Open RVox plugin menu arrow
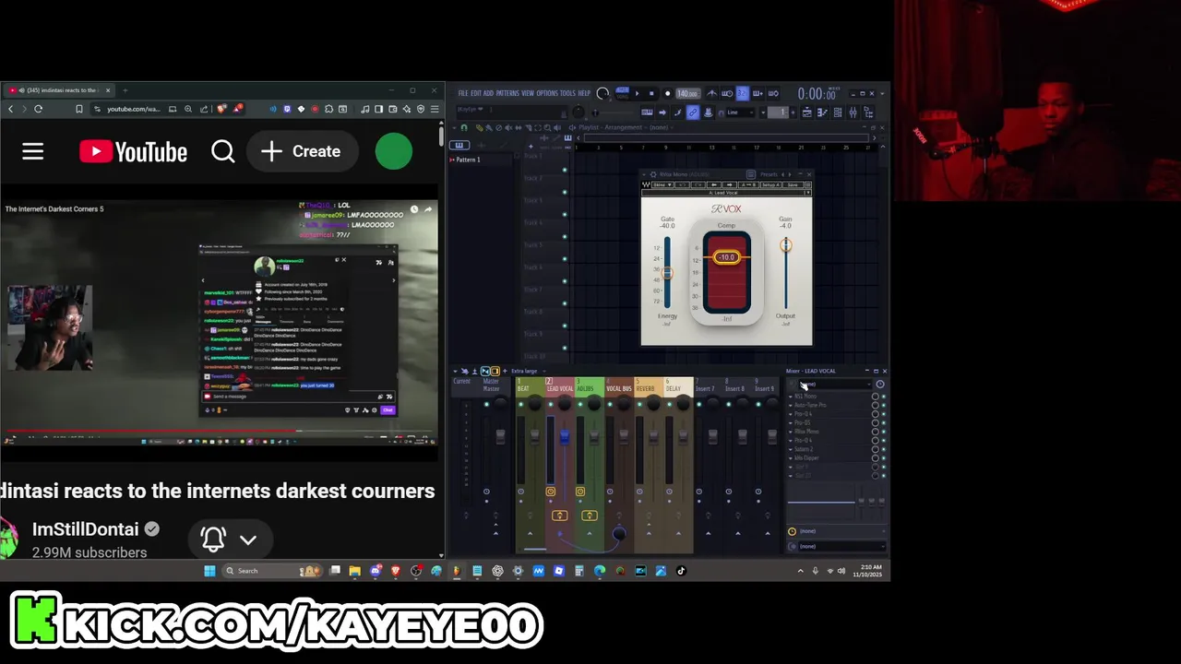The width and height of the screenshot is (1181, 664). coord(645,174)
